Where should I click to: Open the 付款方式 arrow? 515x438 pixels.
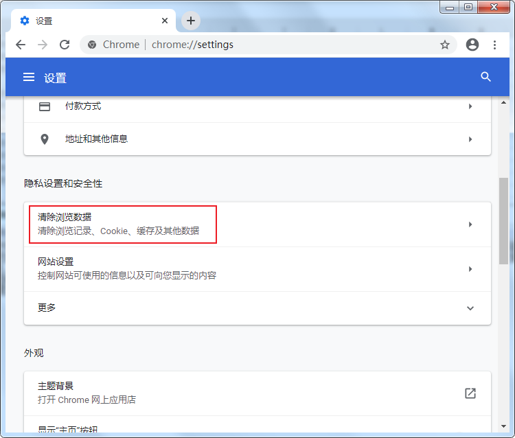tap(470, 106)
